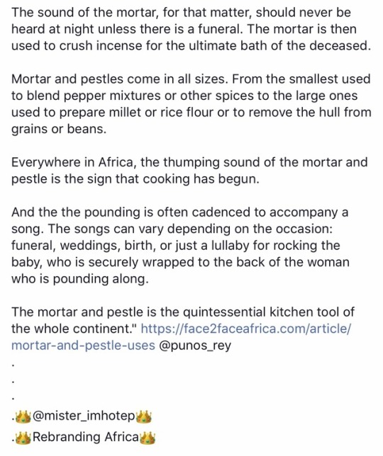
Task: Click the word 'cadenced'
Action: 221,212
